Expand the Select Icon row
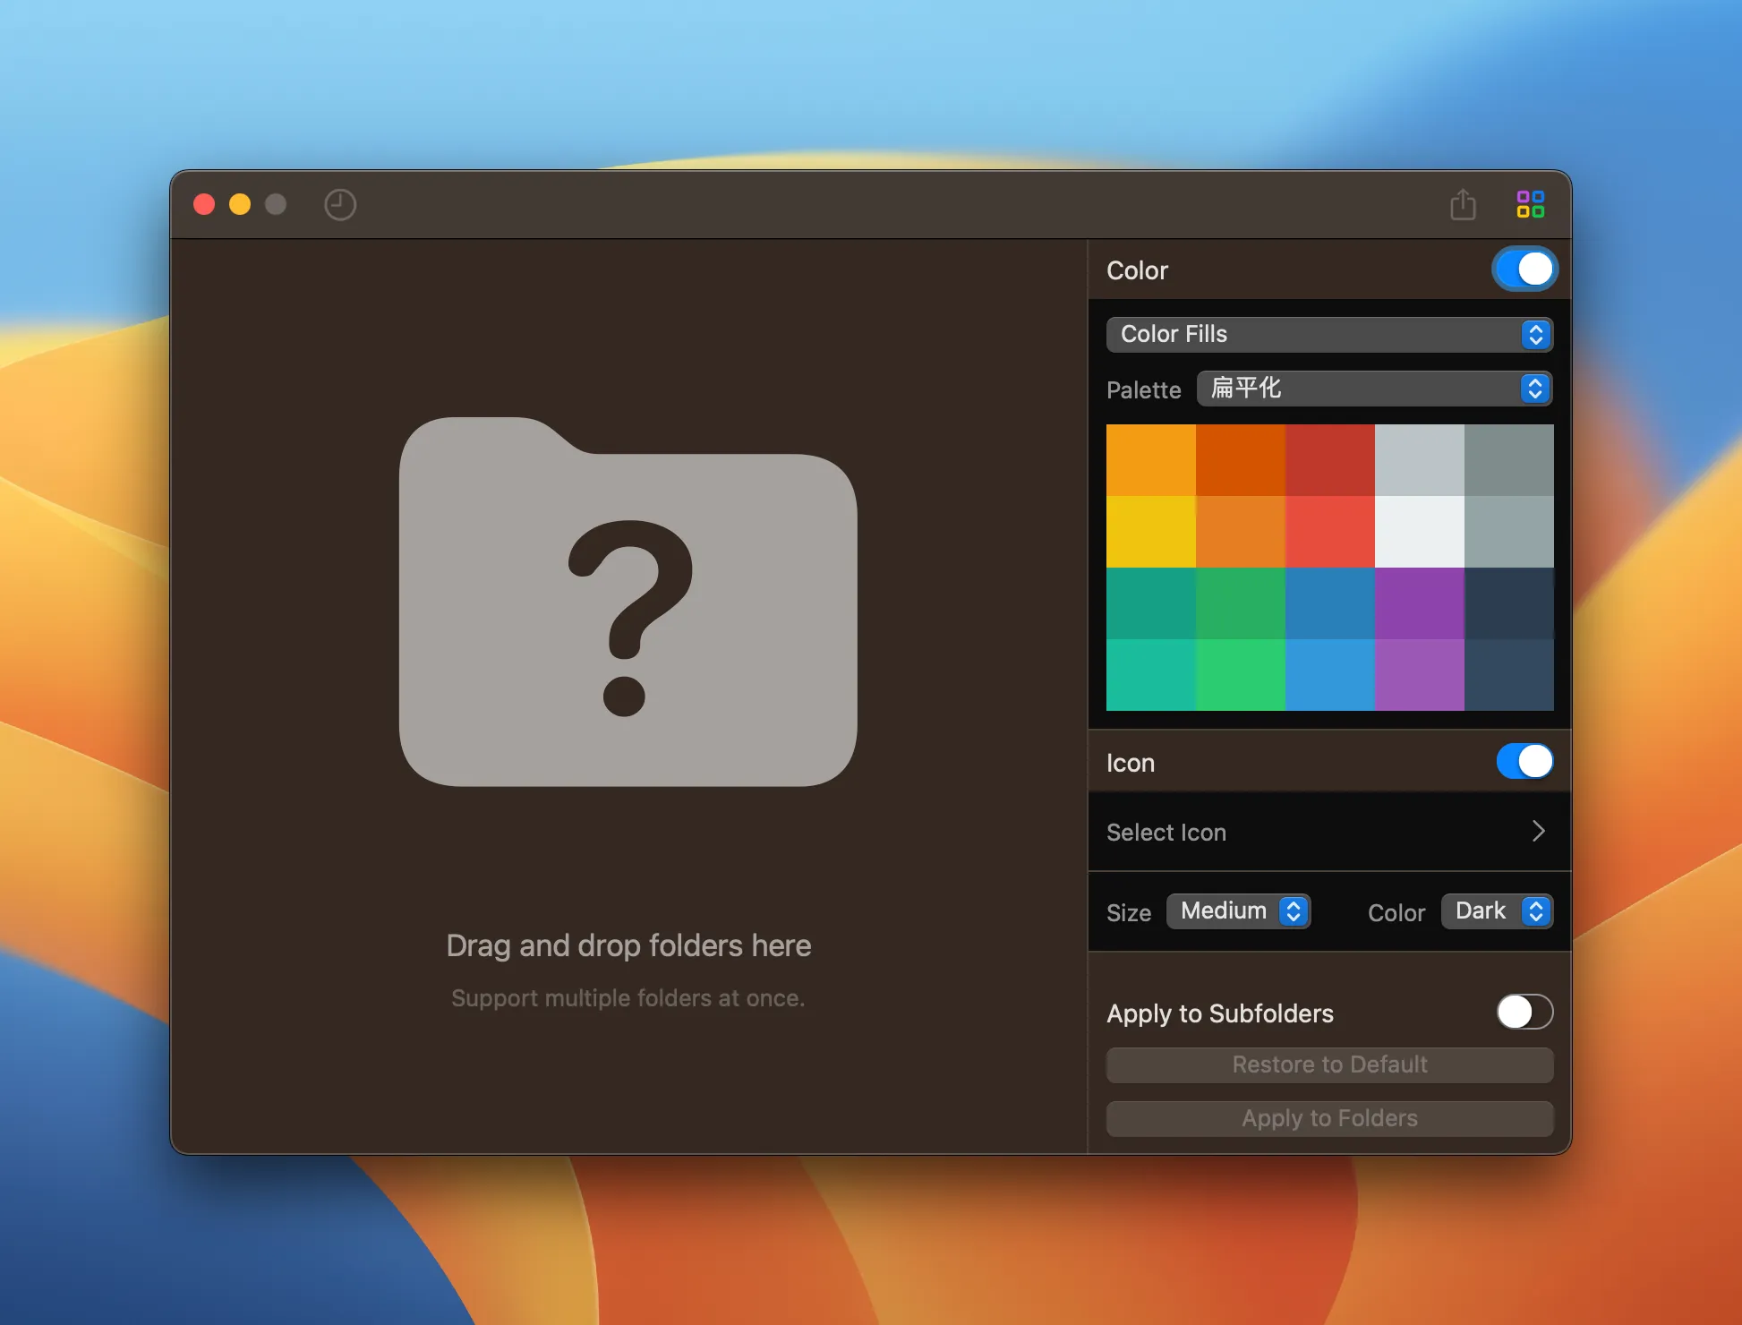The height and width of the screenshot is (1325, 1742). pos(1329,832)
